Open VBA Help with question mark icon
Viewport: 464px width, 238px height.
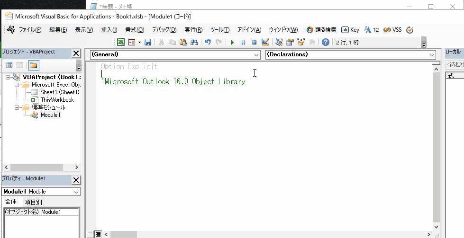[x=326, y=42]
